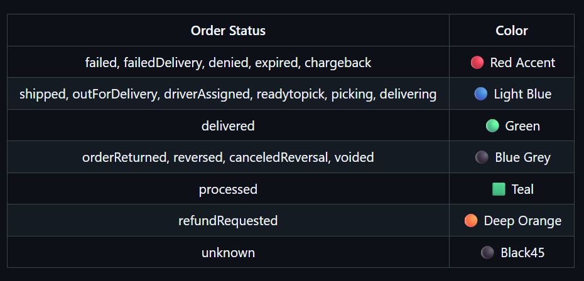Select the unknown status cell
This screenshot has height=281, width=584.
coord(228,252)
